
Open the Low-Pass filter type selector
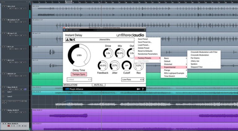tap(133, 79)
